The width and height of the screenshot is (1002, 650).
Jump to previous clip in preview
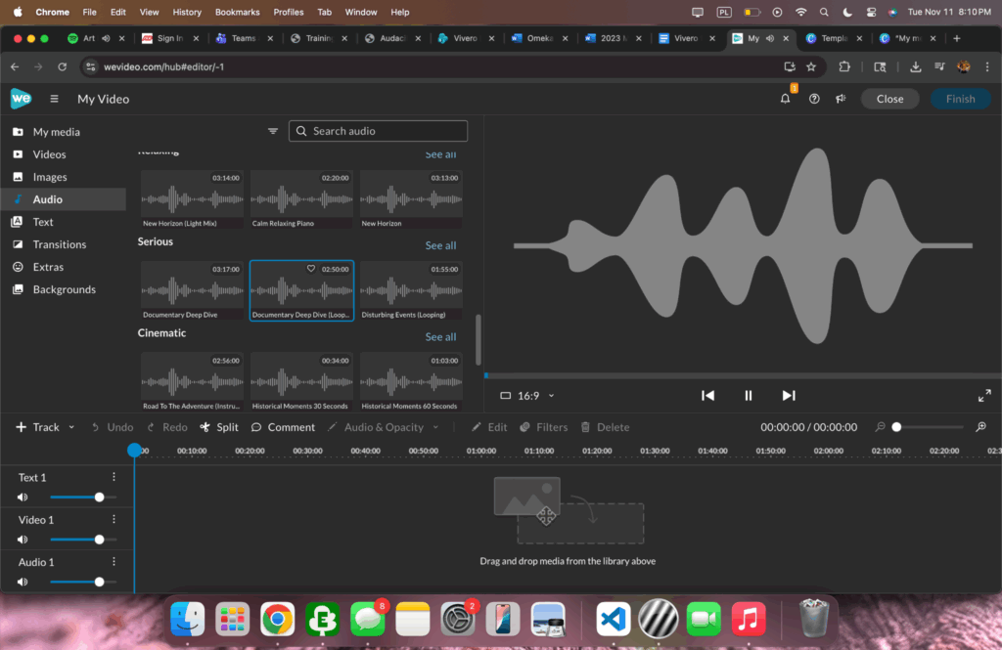[707, 395]
